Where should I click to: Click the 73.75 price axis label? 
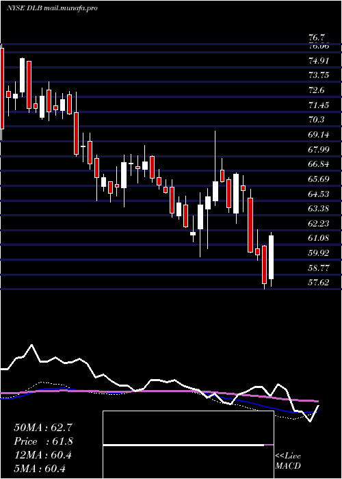319,75
